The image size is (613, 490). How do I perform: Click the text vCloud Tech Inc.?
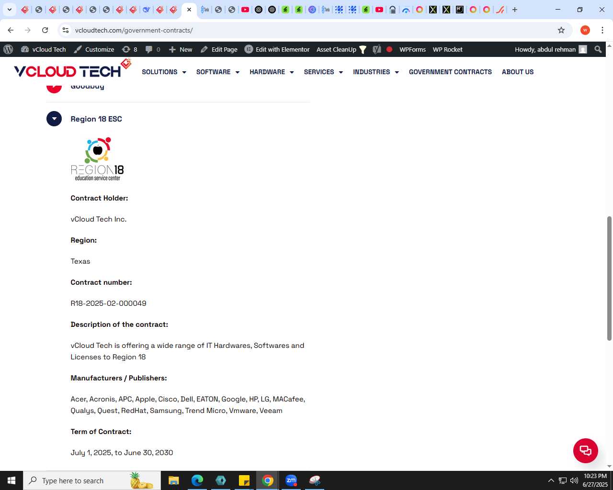pyautogui.click(x=99, y=219)
